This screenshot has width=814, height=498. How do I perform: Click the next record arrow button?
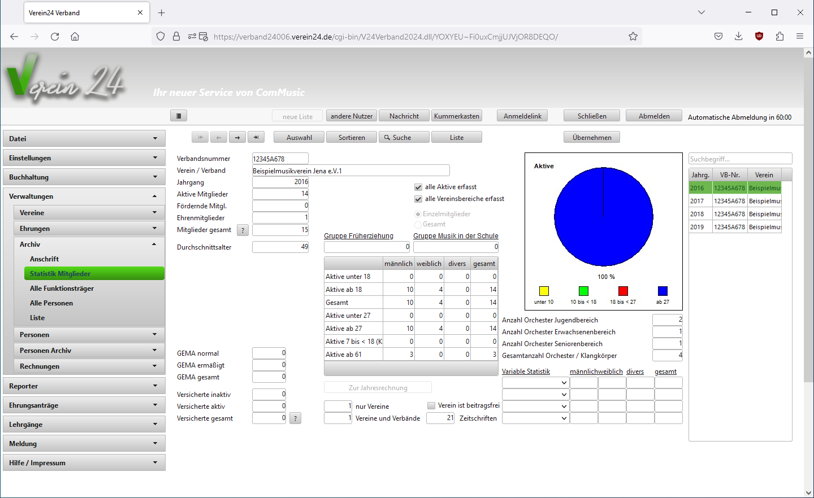pos(237,137)
